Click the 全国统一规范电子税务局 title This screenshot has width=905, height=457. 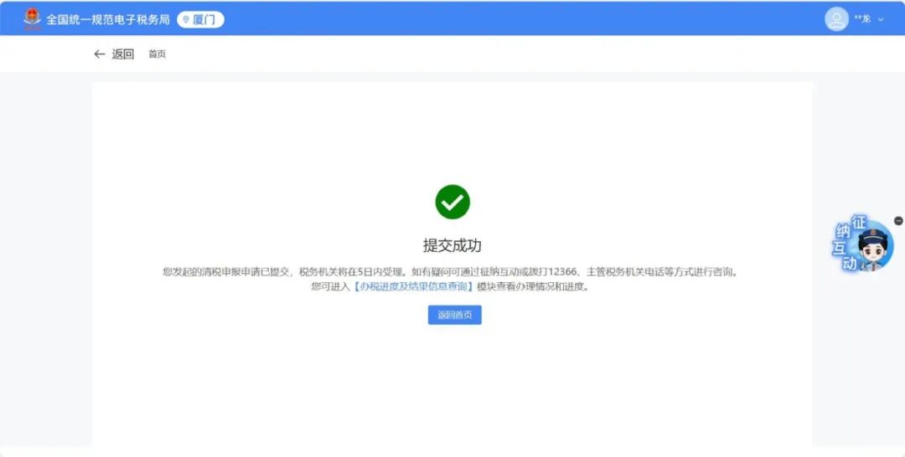[108, 19]
